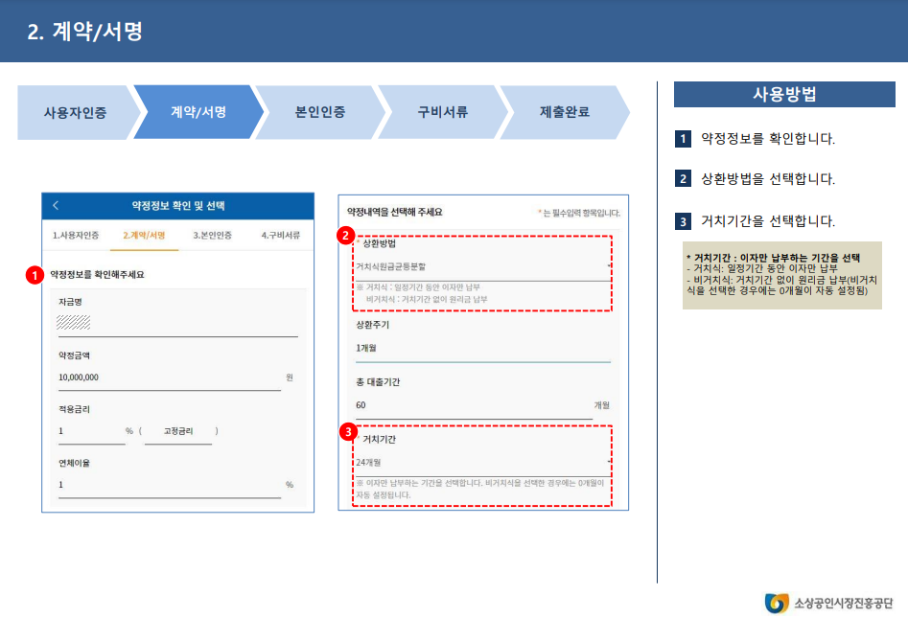Click the 연체이율 field
Image resolution: width=908 pixels, height=618 pixels.
pyautogui.click(x=169, y=486)
